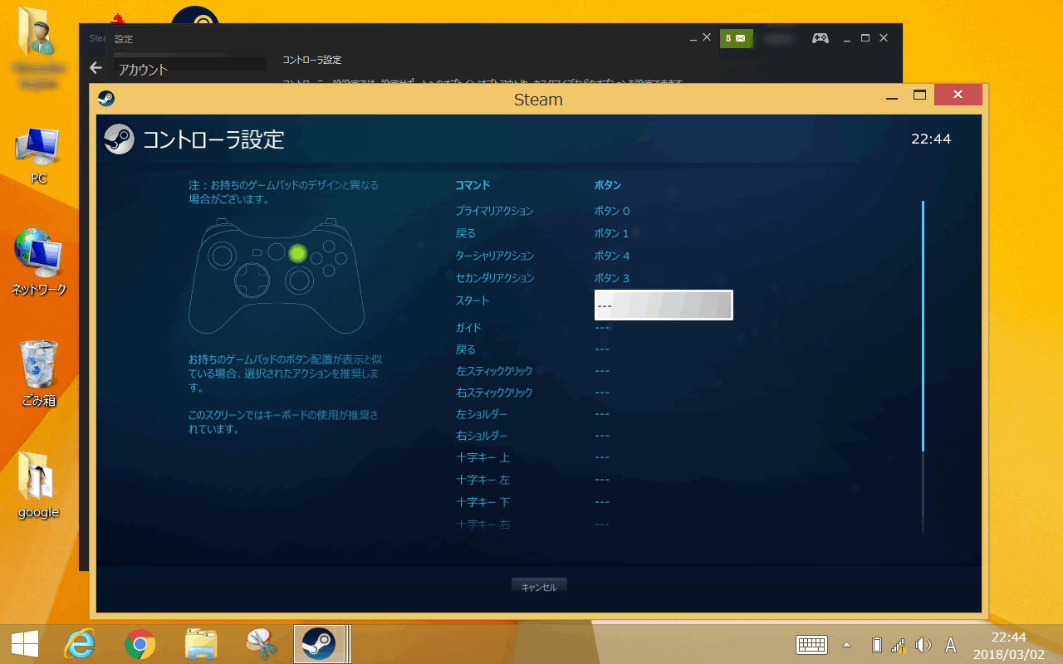Screen dimensions: 1063x664
Task: Click the Windows Start button
Action: coord(24,643)
